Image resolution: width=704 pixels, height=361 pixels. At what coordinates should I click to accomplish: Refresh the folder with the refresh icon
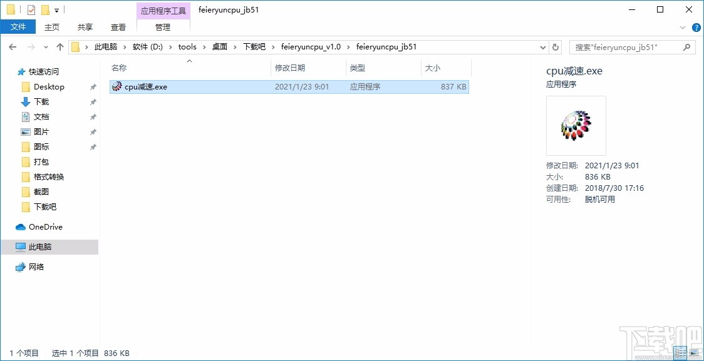click(556, 47)
